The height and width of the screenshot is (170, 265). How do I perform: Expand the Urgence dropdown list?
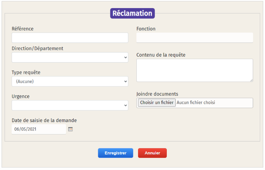tap(70, 105)
